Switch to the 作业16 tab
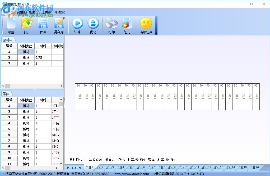The height and width of the screenshot is (176, 270). (x=254, y=167)
